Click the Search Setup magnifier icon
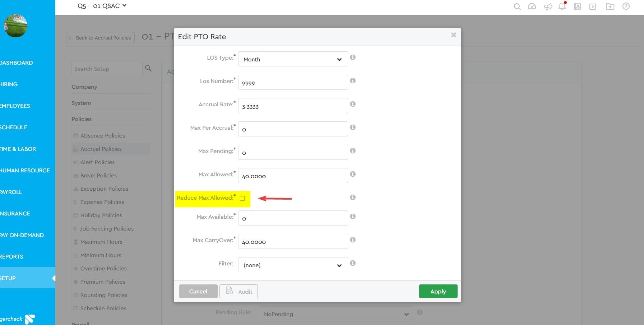Image resolution: width=644 pixels, height=325 pixels. 148,68
